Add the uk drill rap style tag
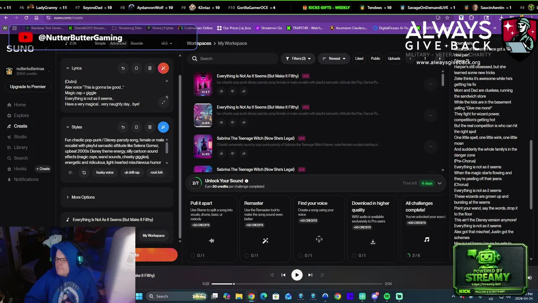Image resolution: width=538 pixels, height=303 pixels. [x=132, y=173]
